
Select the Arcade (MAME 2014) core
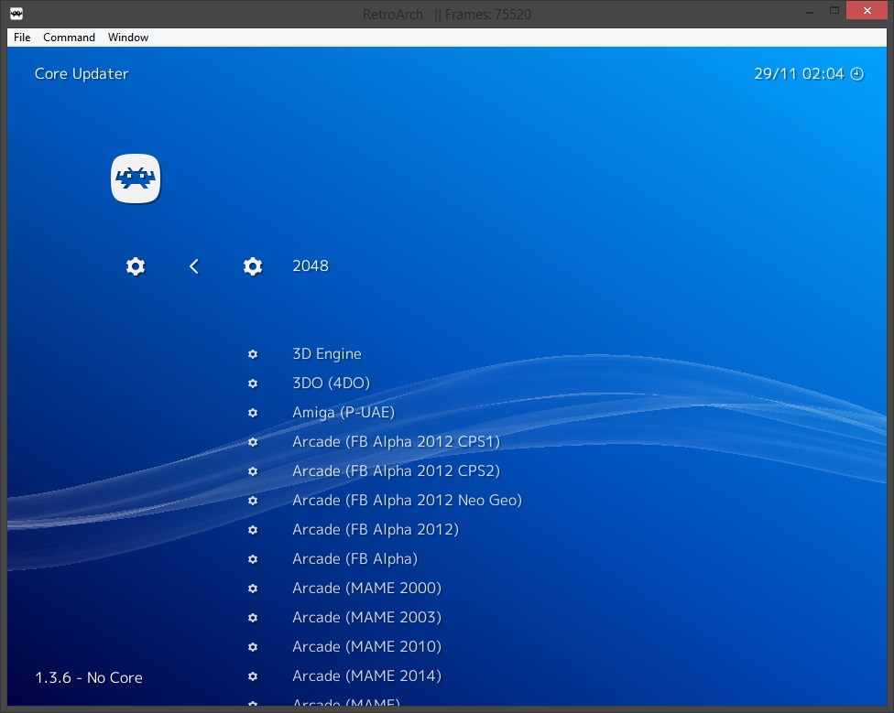click(x=366, y=676)
